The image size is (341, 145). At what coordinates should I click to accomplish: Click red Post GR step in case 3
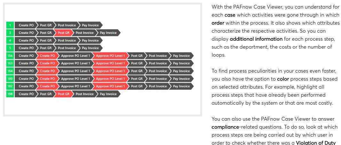coord(64,33)
